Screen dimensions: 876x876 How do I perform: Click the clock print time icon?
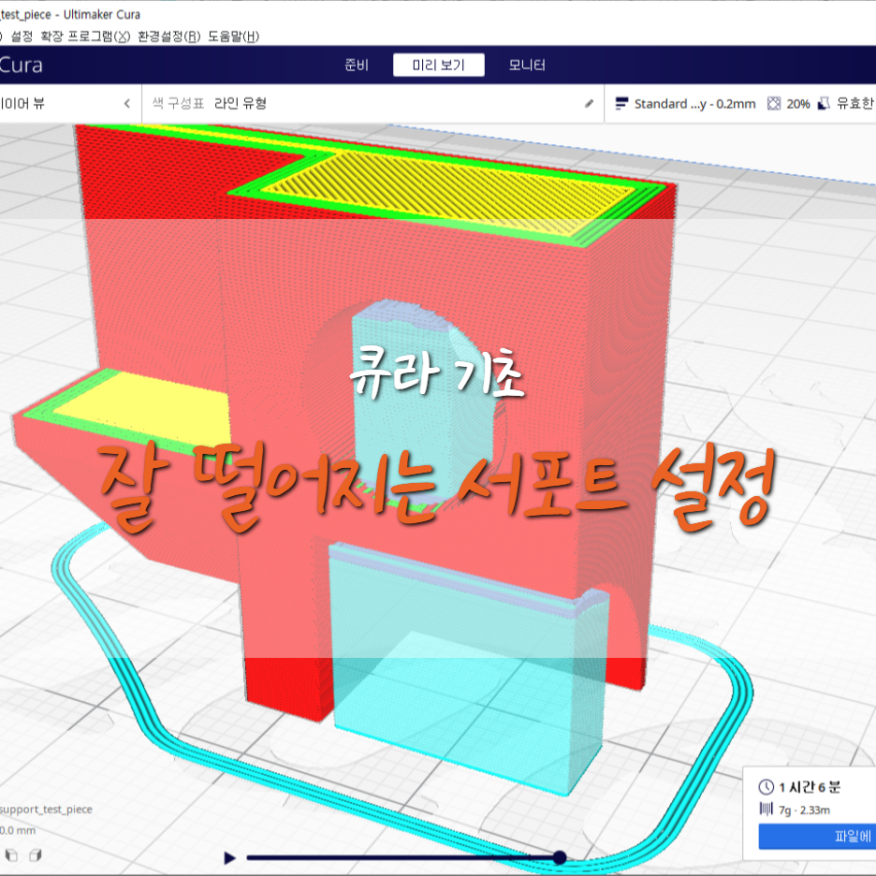(x=766, y=787)
